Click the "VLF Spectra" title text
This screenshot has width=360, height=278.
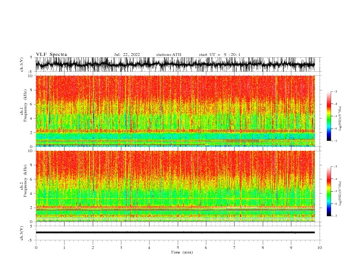coord(51,55)
